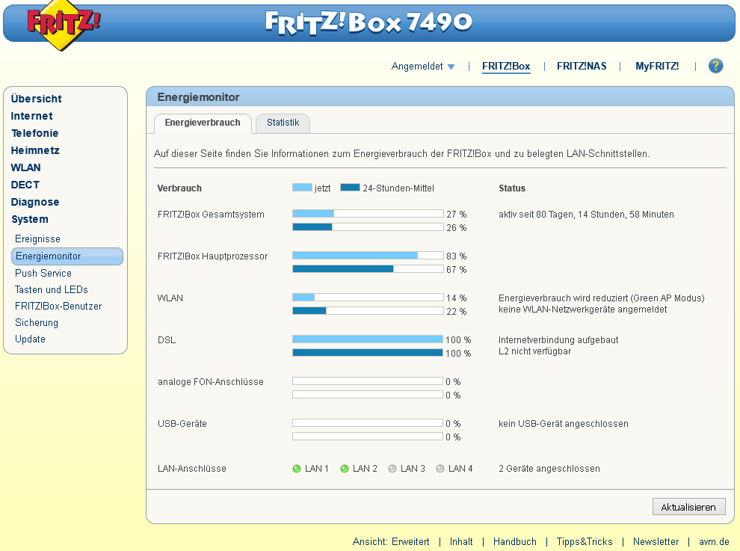Click the upper 0 % bar of analoge FON-Anschlüsse
The image size is (740, 551).
[x=368, y=381]
